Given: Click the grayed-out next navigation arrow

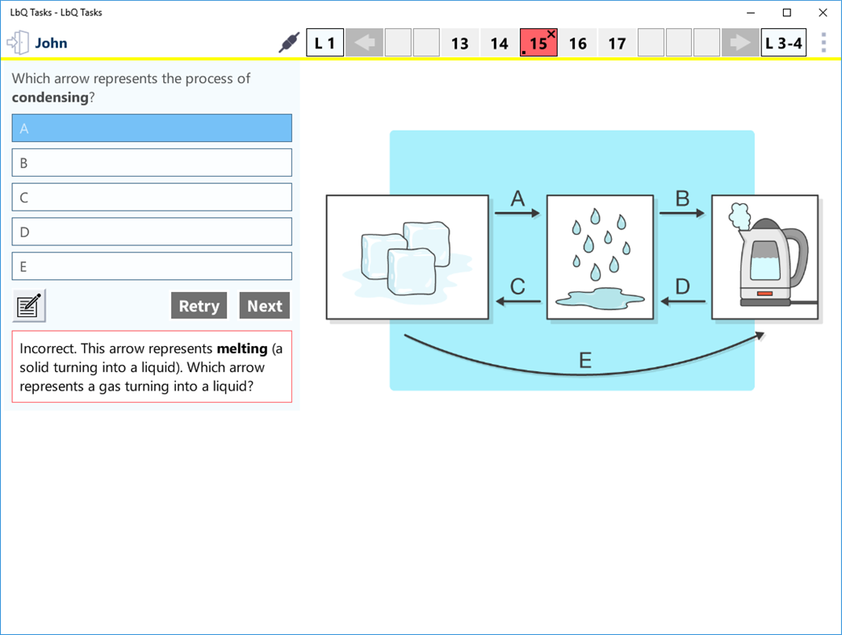Looking at the screenshot, I should (x=740, y=42).
